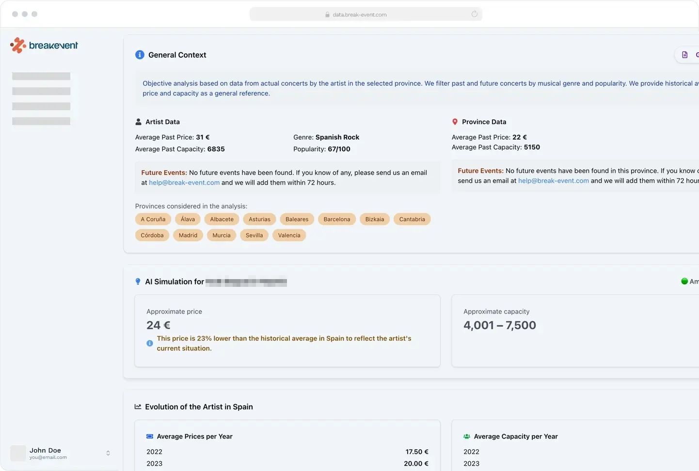Click the browser reload icon in address bar
Image resolution: width=699 pixels, height=471 pixels.
click(x=475, y=14)
